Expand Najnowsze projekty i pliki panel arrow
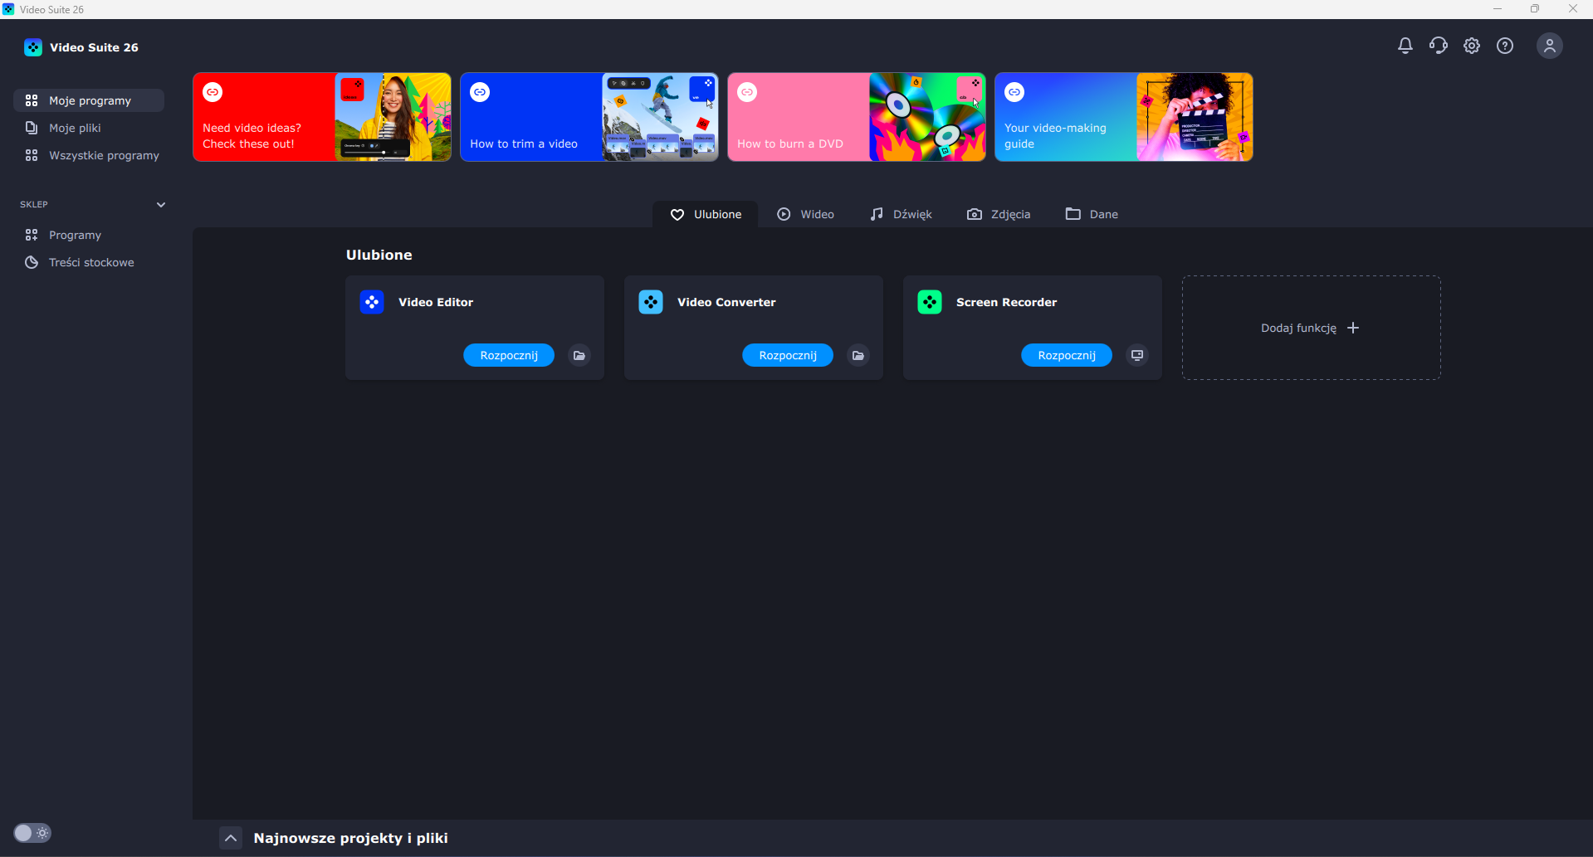1593x857 pixels. click(231, 838)
